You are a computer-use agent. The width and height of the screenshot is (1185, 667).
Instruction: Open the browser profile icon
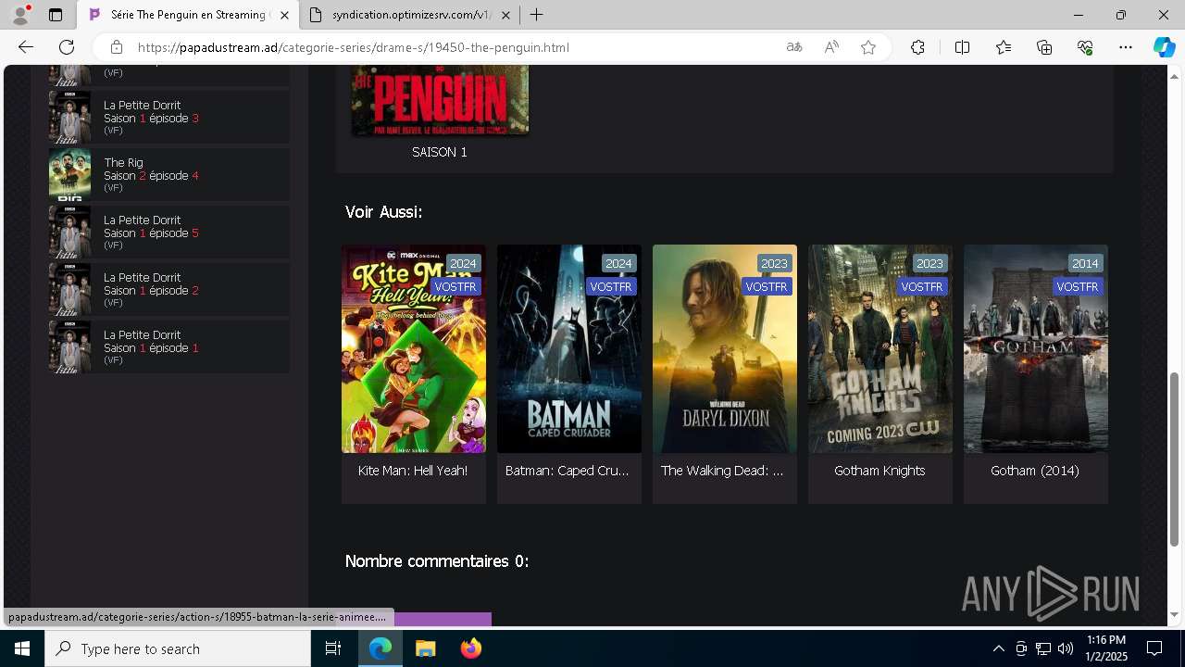click(x=20, y=15)
